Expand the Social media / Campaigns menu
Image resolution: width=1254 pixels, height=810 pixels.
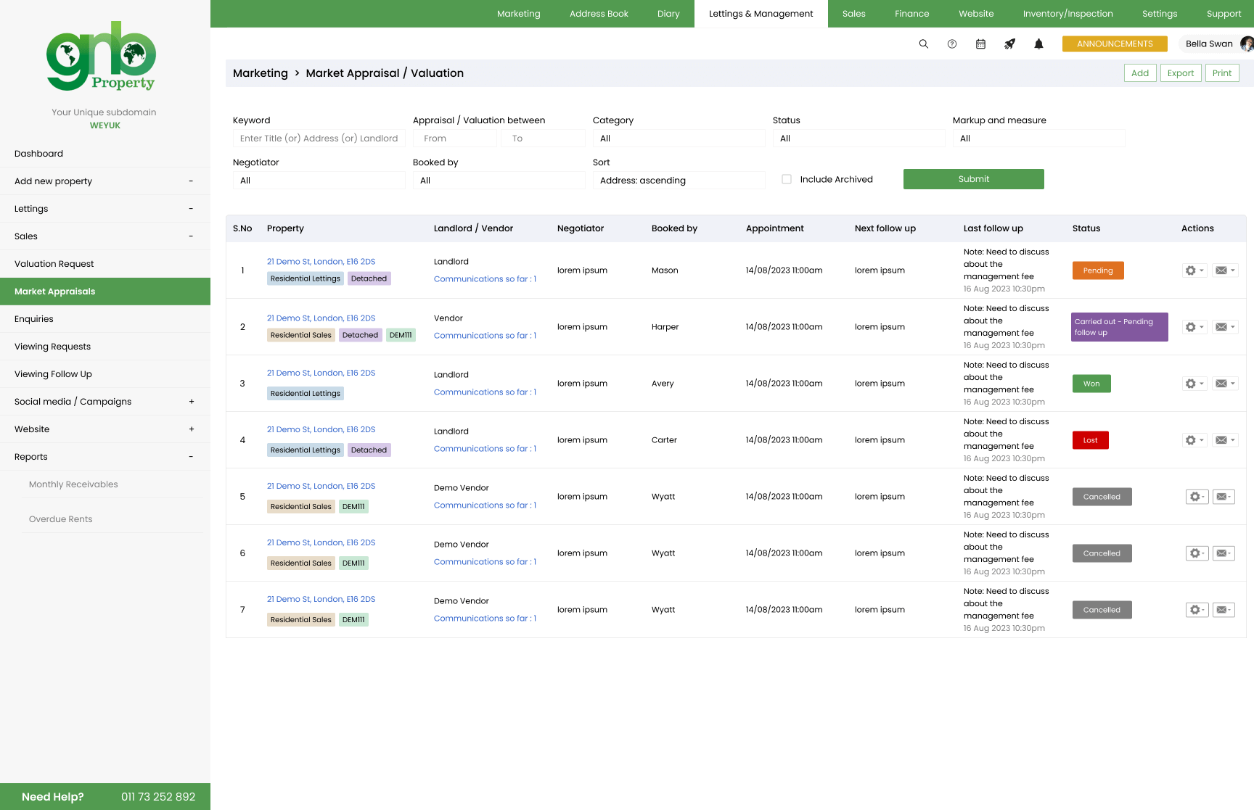click(x=191, y=402)
